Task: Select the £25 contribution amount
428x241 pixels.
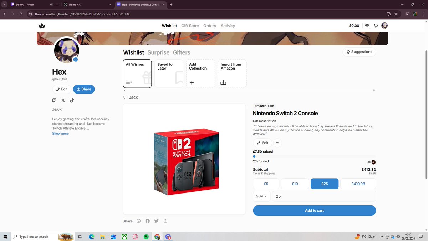Action: click(325, 184)
